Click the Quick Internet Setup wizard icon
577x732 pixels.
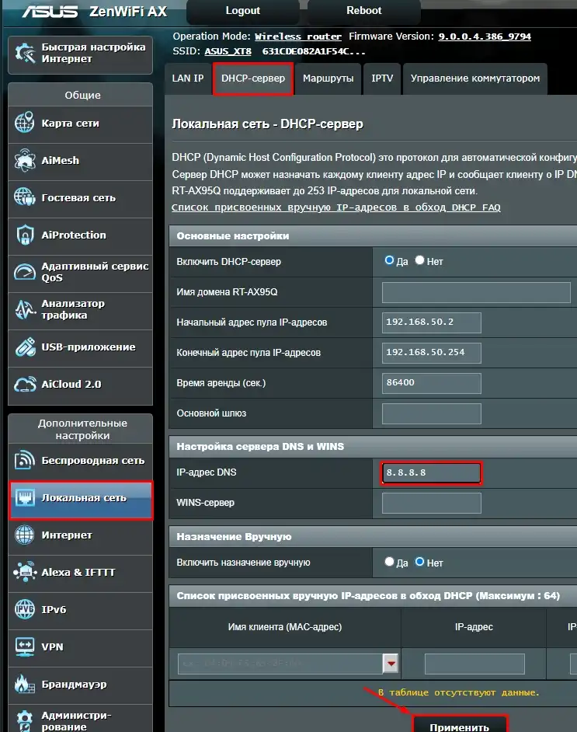click(25, 53)
